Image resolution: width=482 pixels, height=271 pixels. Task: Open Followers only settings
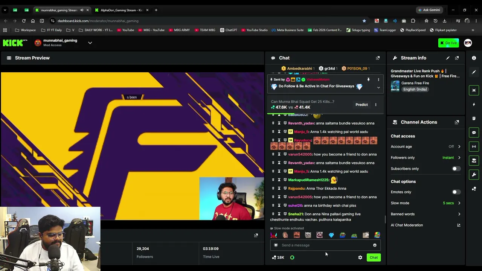pyautogui.click(x=426, y=158)
